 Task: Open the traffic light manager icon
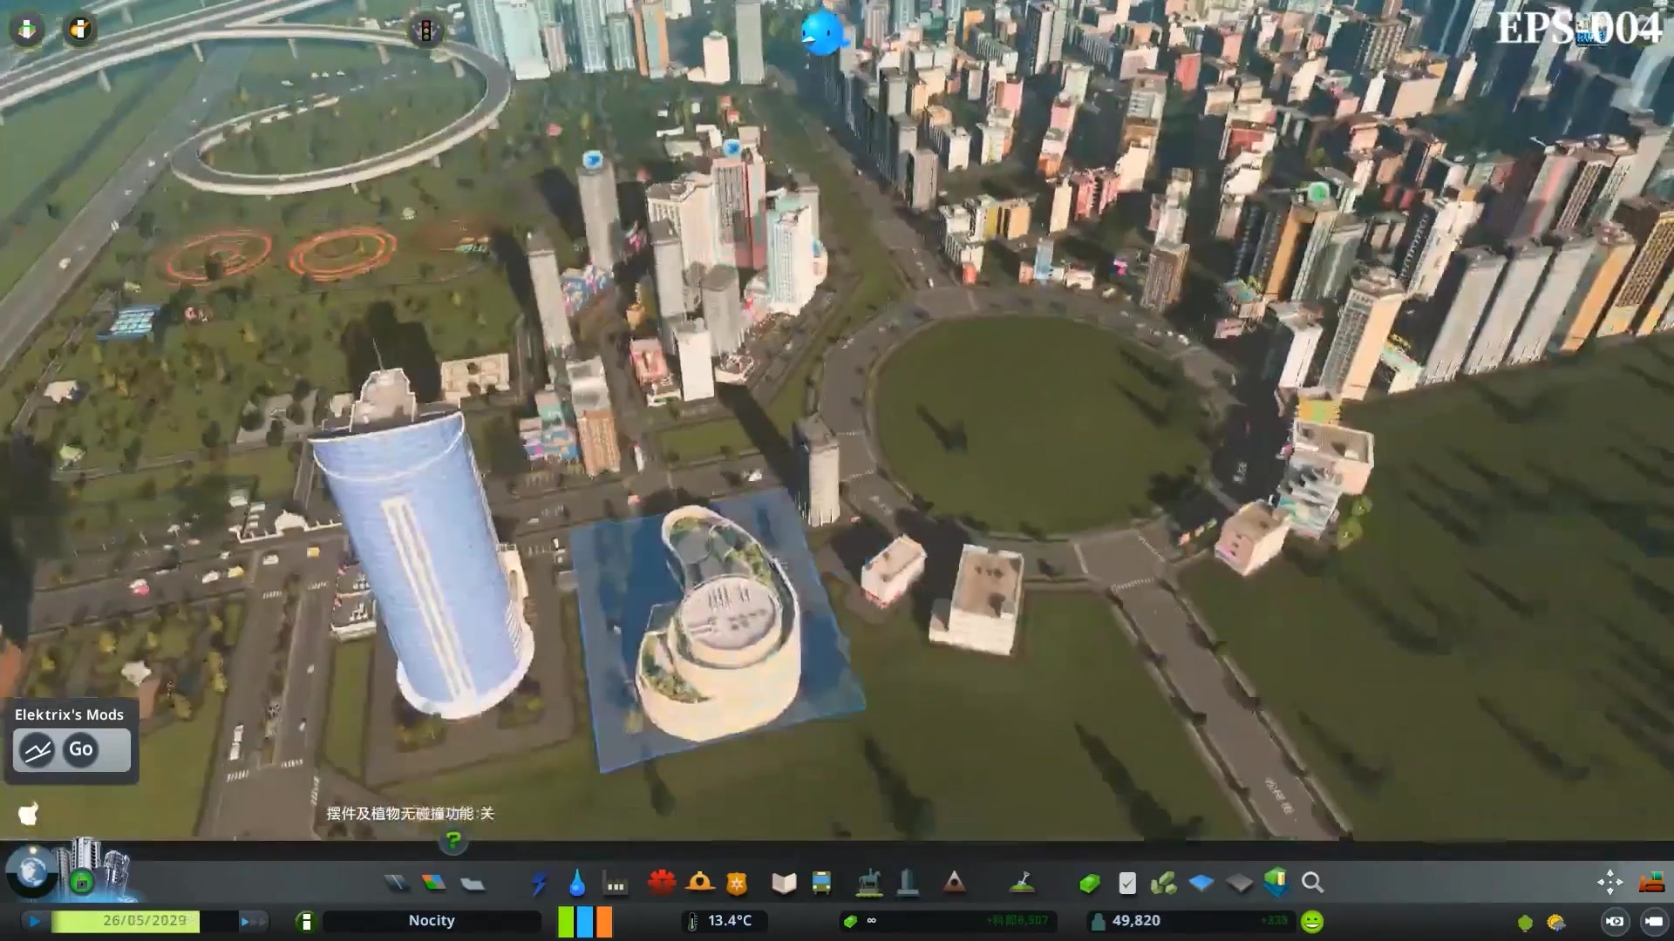click(x=426, y=30)
